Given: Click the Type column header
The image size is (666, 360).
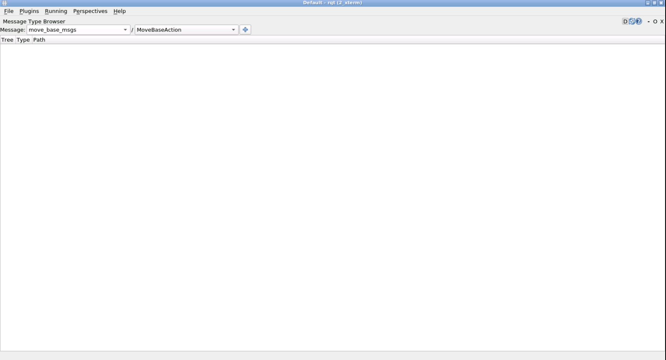Looking at the screenshot, I should (23, 40).
